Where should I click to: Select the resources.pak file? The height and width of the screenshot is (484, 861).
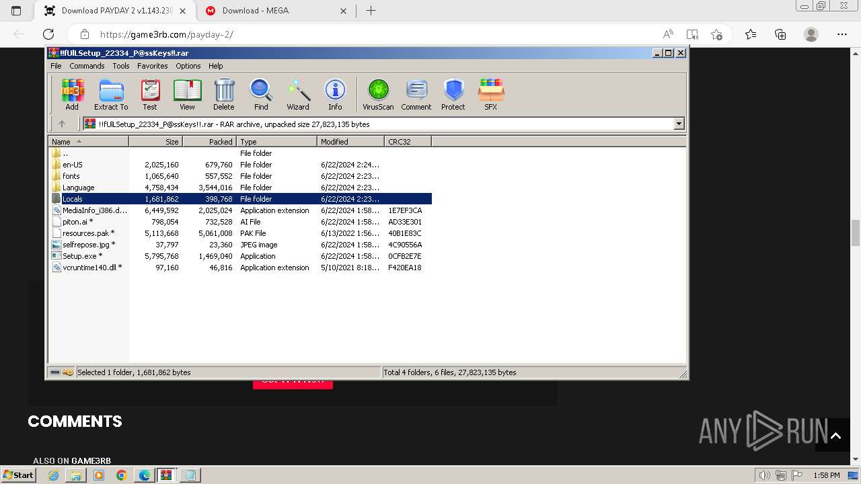point(241,233)
